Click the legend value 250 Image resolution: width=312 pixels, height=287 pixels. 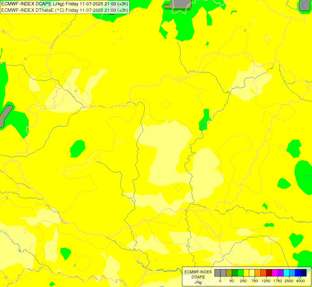[x=243, y=281]
